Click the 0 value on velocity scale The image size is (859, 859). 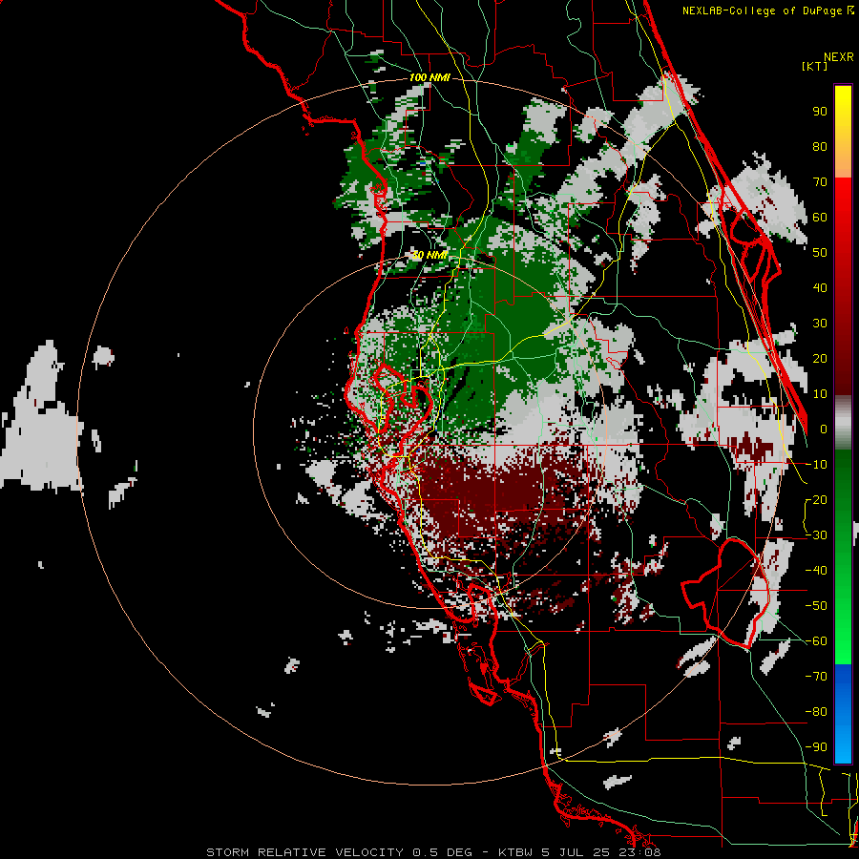824,429
